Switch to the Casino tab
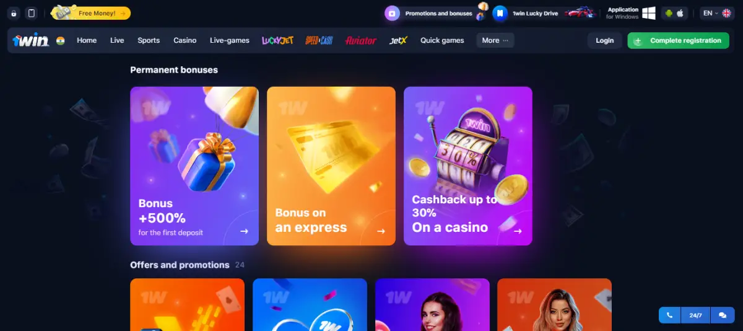The image size is (743, 331). (185, 40)
